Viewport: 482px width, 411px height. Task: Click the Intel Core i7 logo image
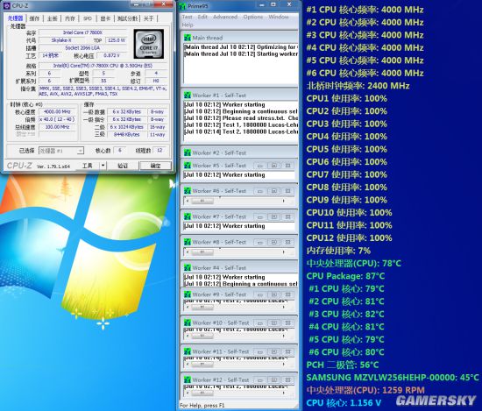[x=148, y=44]
